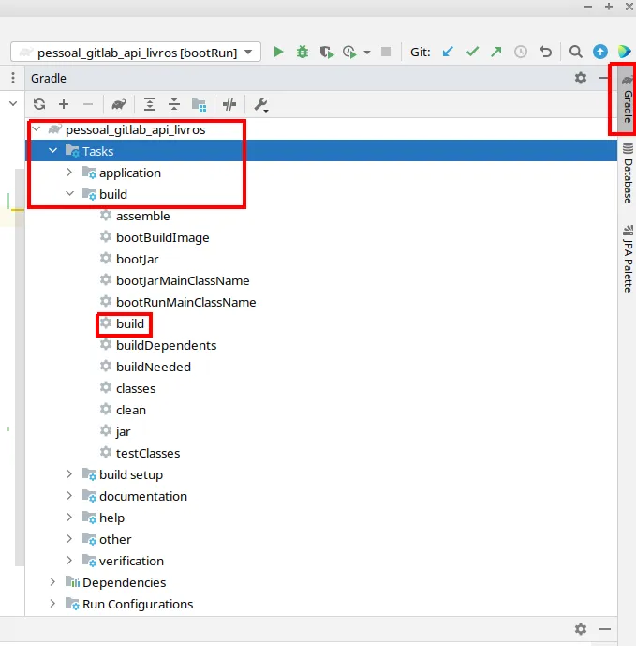Image resolution: width=636 pixels, height=646 pixels.
Task: Expand the other task group
Action: pyautogui.click(x=69, y=538)
